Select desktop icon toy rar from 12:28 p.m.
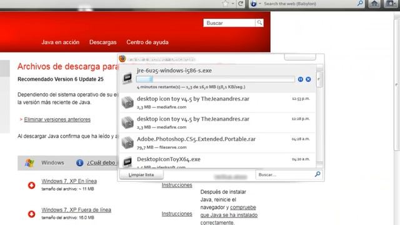The image size is (400, 225). tap(193, 119)
